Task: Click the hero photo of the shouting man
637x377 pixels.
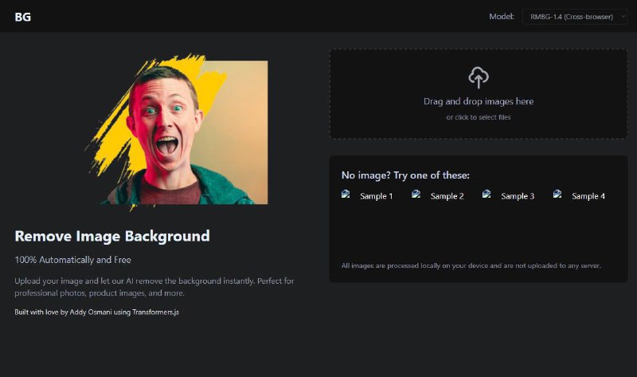Action: (177, 131)
